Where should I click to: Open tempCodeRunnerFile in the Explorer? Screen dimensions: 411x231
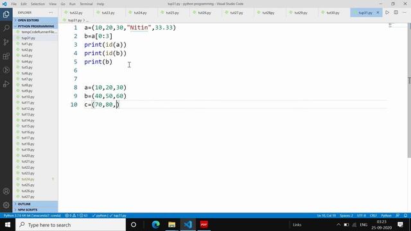tap(39, 32)
